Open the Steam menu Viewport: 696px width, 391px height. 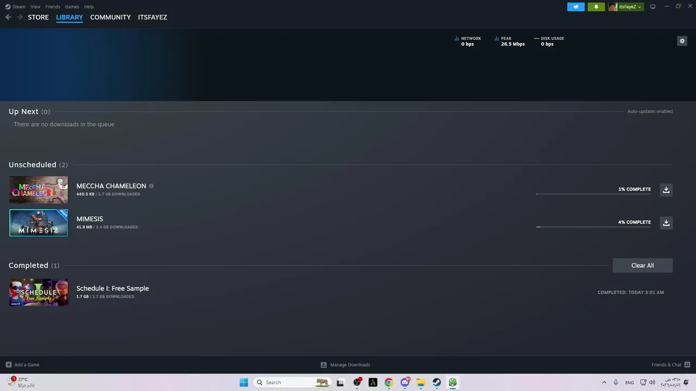pos(19,7)
